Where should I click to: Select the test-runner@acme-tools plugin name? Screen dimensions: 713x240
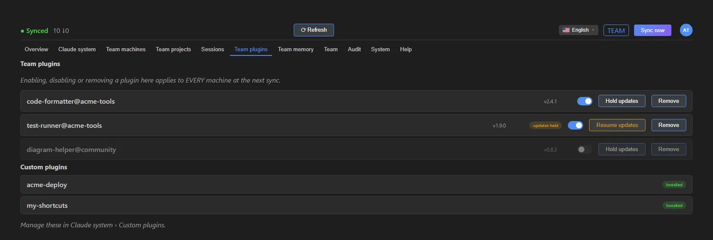tap(64, 126)
